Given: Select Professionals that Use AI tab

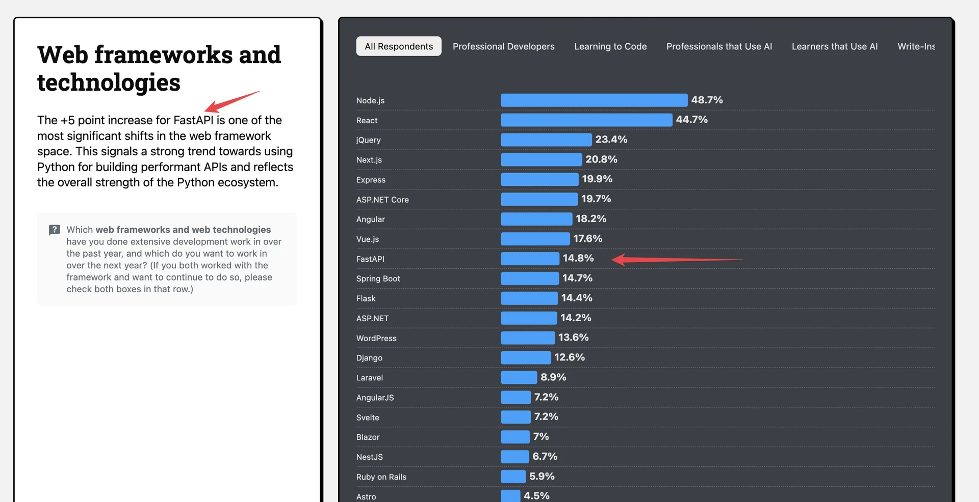Looking at the screenshot, I should pyautogui.click(x=719, y=46).
